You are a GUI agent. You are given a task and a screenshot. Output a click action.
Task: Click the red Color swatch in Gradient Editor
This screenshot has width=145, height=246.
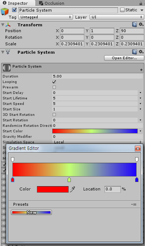coord(53,189)
